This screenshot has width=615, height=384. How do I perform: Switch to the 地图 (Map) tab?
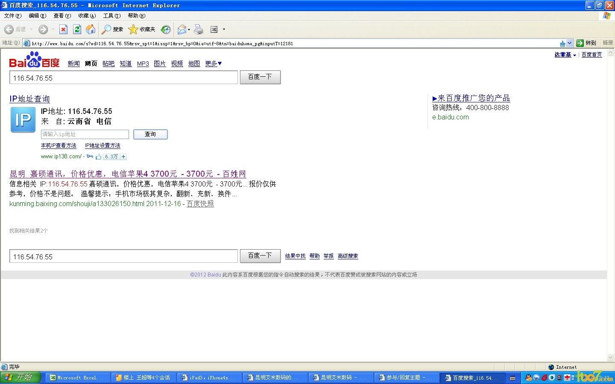pyautogui.click(x=194, y=64)
